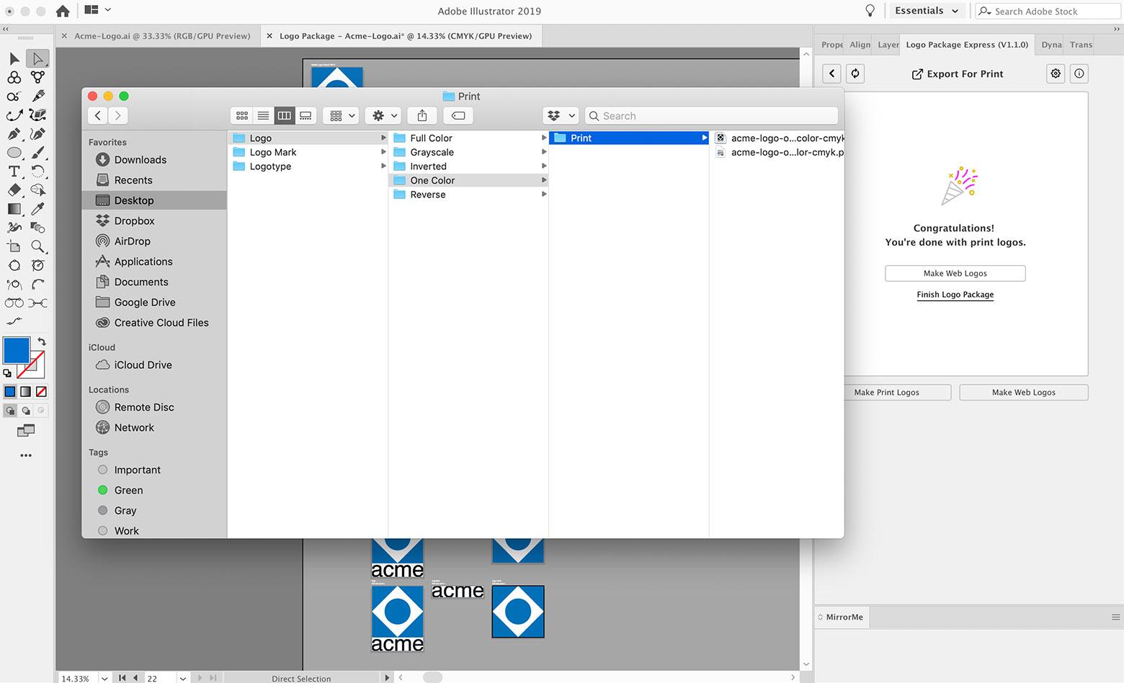
Task: Select the black arrow Selection tool
Action: click(14, 58)
